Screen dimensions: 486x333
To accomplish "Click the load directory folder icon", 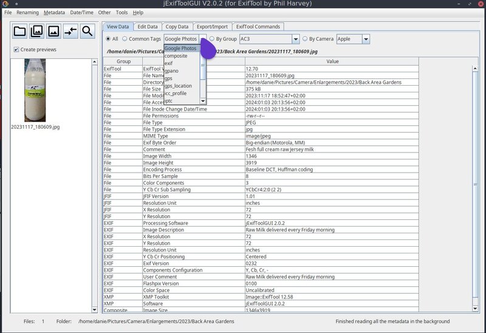I will 19,31.
